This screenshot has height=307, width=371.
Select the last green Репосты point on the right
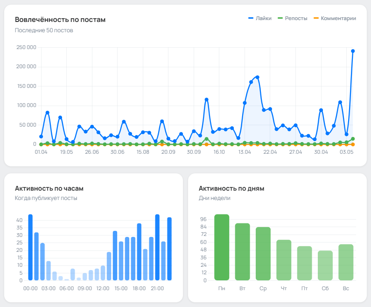(353, 139)
